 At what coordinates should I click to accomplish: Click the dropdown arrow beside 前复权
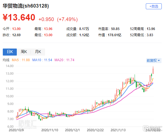[x=159, y=61]
